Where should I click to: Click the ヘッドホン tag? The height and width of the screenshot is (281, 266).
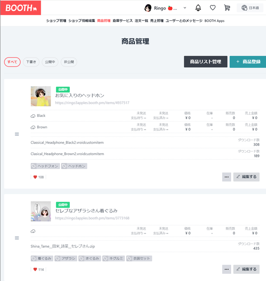74,166
